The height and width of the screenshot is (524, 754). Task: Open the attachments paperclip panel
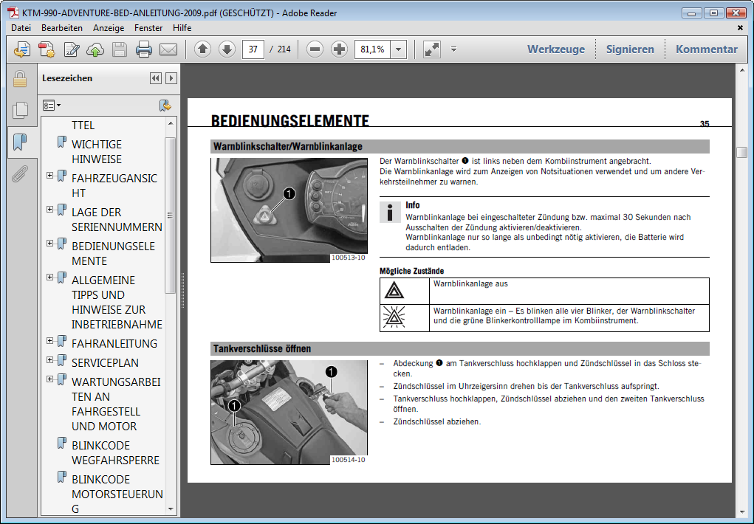pyautogui.click(x=20, y=174)
